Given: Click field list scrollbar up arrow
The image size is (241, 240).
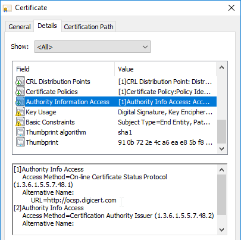Looking at the screenshot, I should [222, 67].
